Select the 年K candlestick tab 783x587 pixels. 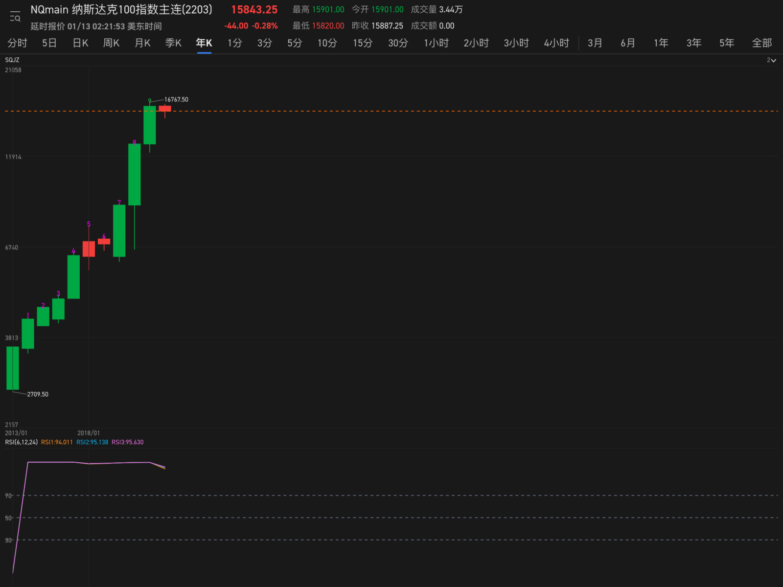click(204, 43)
